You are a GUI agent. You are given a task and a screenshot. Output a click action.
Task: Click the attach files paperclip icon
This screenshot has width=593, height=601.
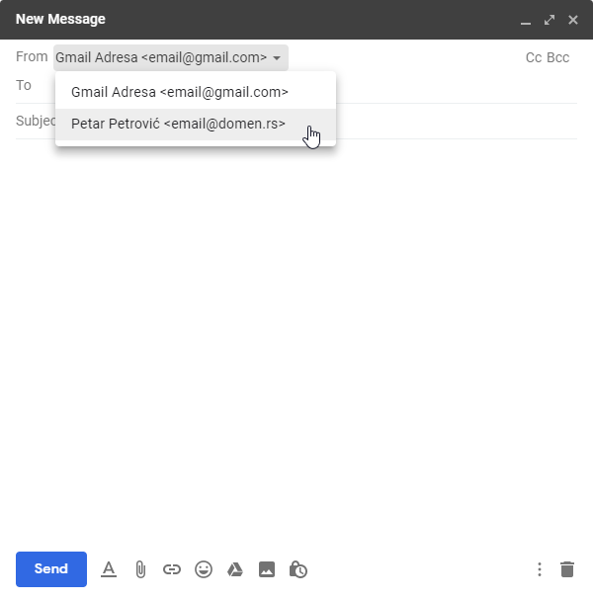[x=140, y=569]
